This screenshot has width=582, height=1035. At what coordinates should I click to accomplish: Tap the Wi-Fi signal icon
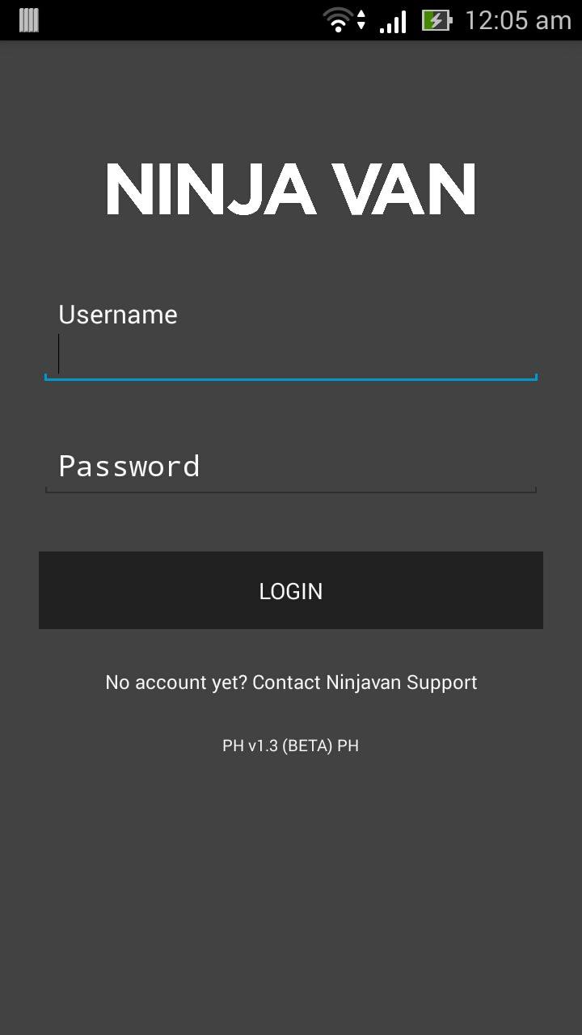pos(337,19)
